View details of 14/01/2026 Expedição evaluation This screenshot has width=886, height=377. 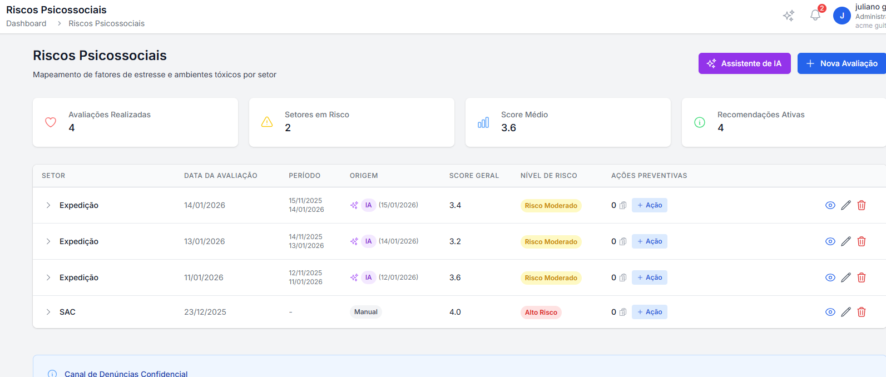point(830,205)
